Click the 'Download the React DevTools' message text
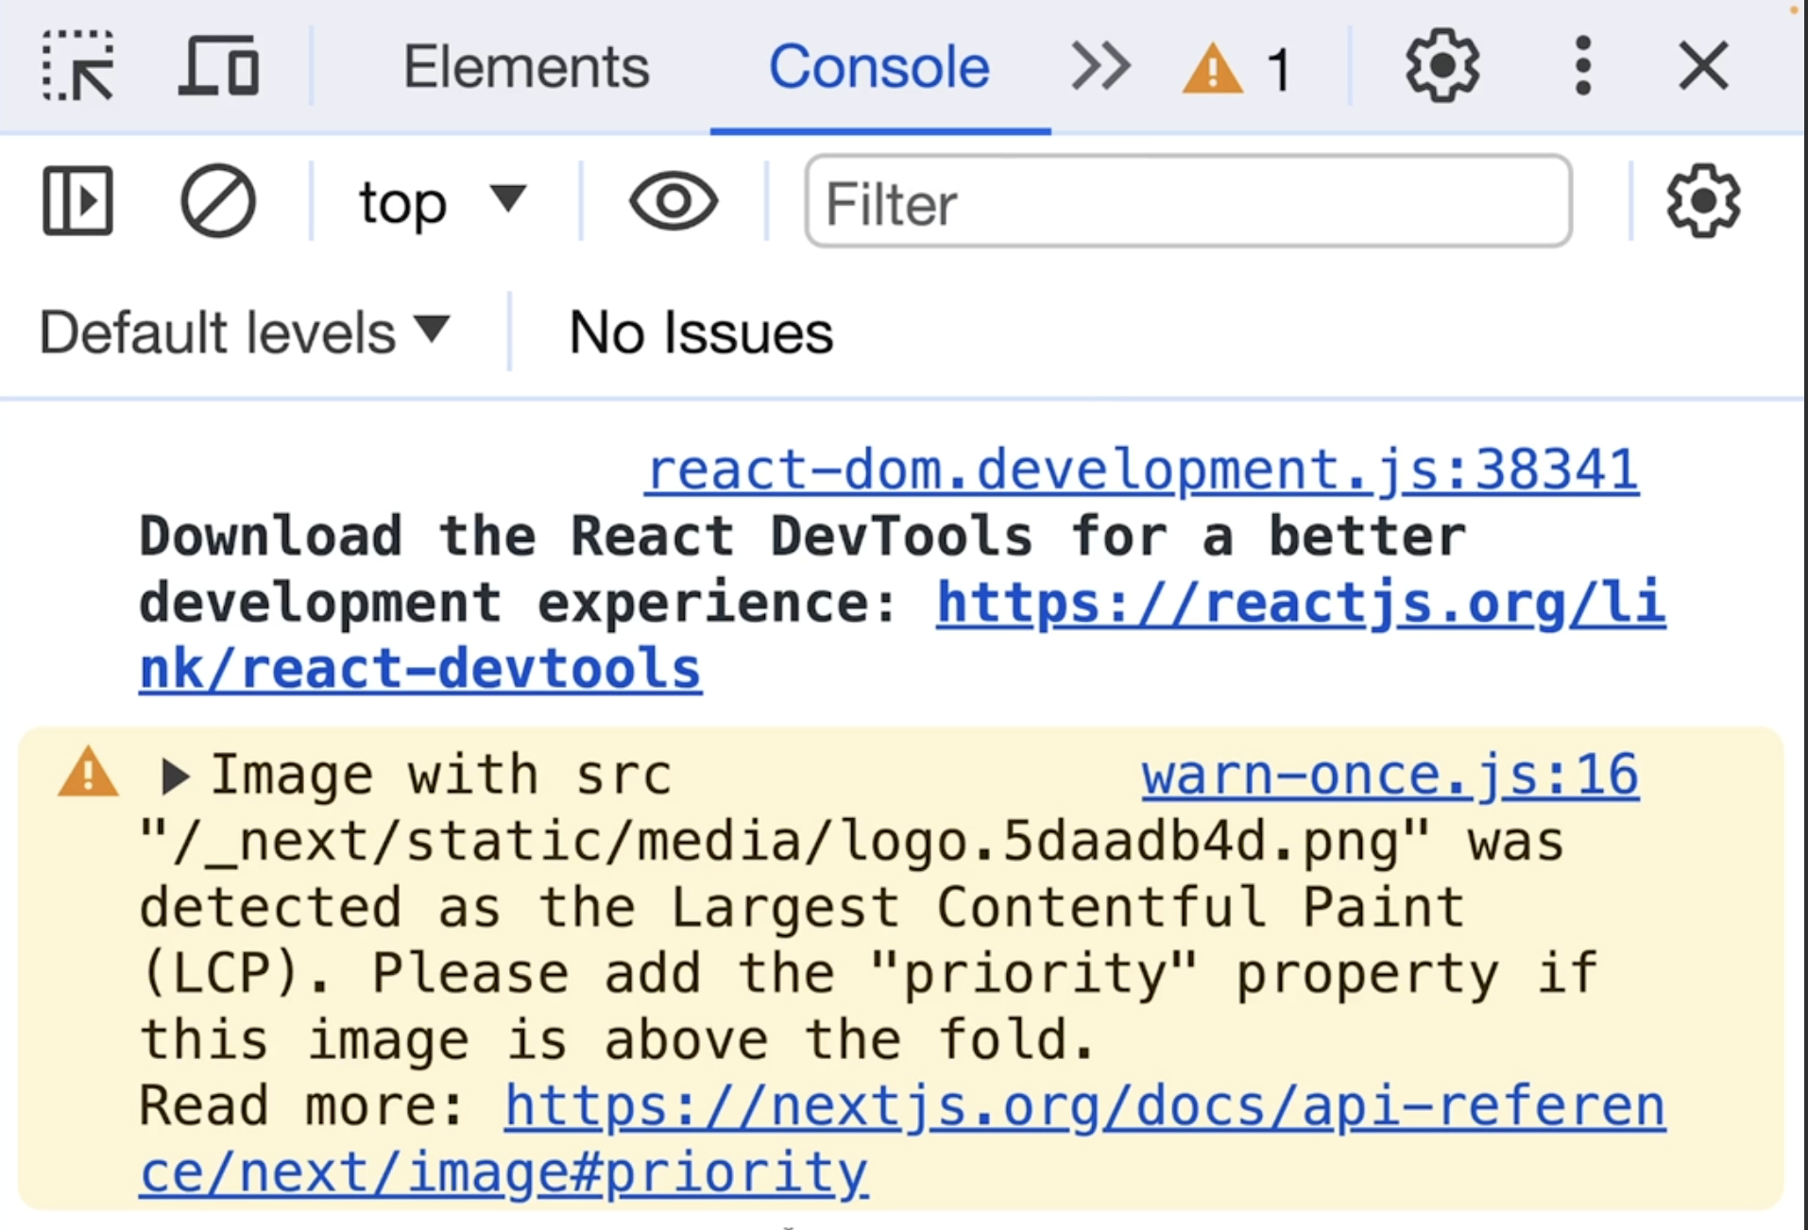The image size is (1808, 1230). pos(802,570)
